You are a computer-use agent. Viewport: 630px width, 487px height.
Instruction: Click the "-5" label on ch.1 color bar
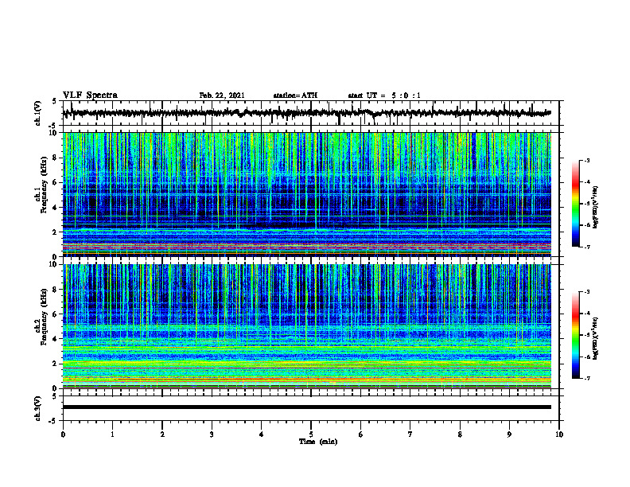click(x=587, y=204)
